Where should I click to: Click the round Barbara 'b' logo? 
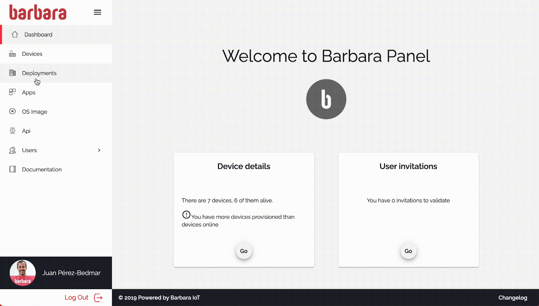pos(326,99)
